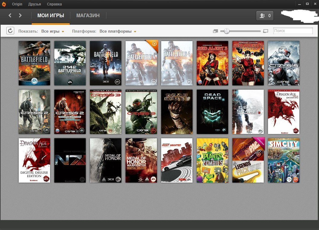Go forward with the right arrow

coord(20,15)
